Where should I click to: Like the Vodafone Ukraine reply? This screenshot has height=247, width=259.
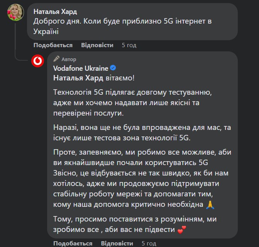pos(73,243)
